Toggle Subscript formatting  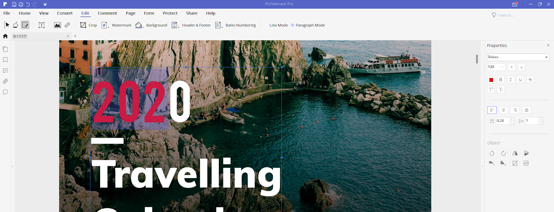pyautogui.click(x=501, y=89)
